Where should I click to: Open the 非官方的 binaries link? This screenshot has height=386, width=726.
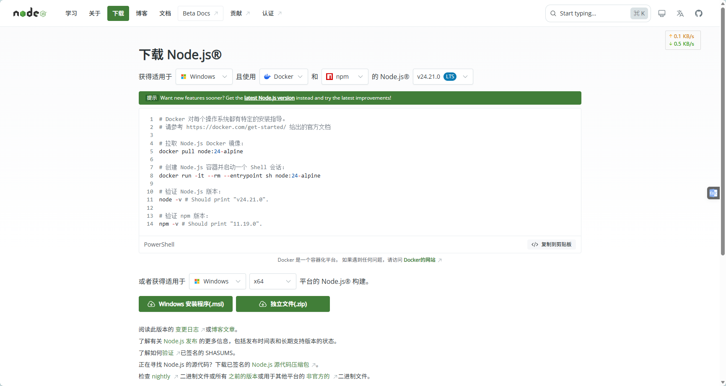[318, 376]
